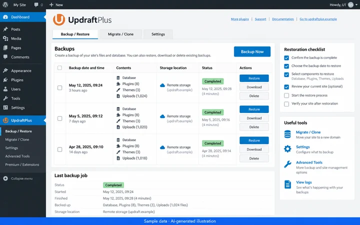Click the Backup Now button

coord(252,51)
